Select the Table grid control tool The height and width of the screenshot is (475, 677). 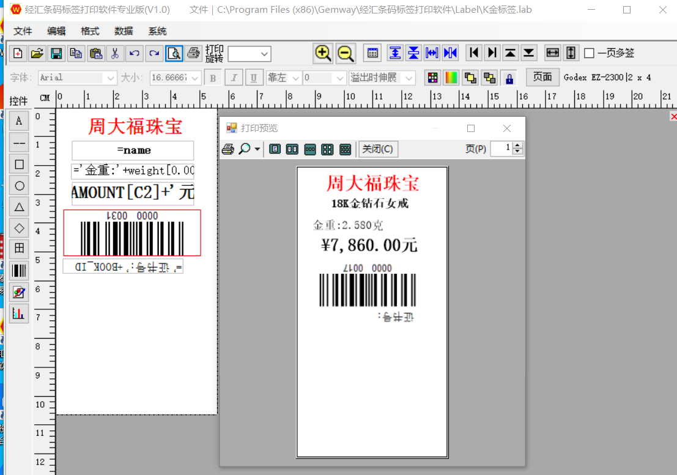(19, 248)
